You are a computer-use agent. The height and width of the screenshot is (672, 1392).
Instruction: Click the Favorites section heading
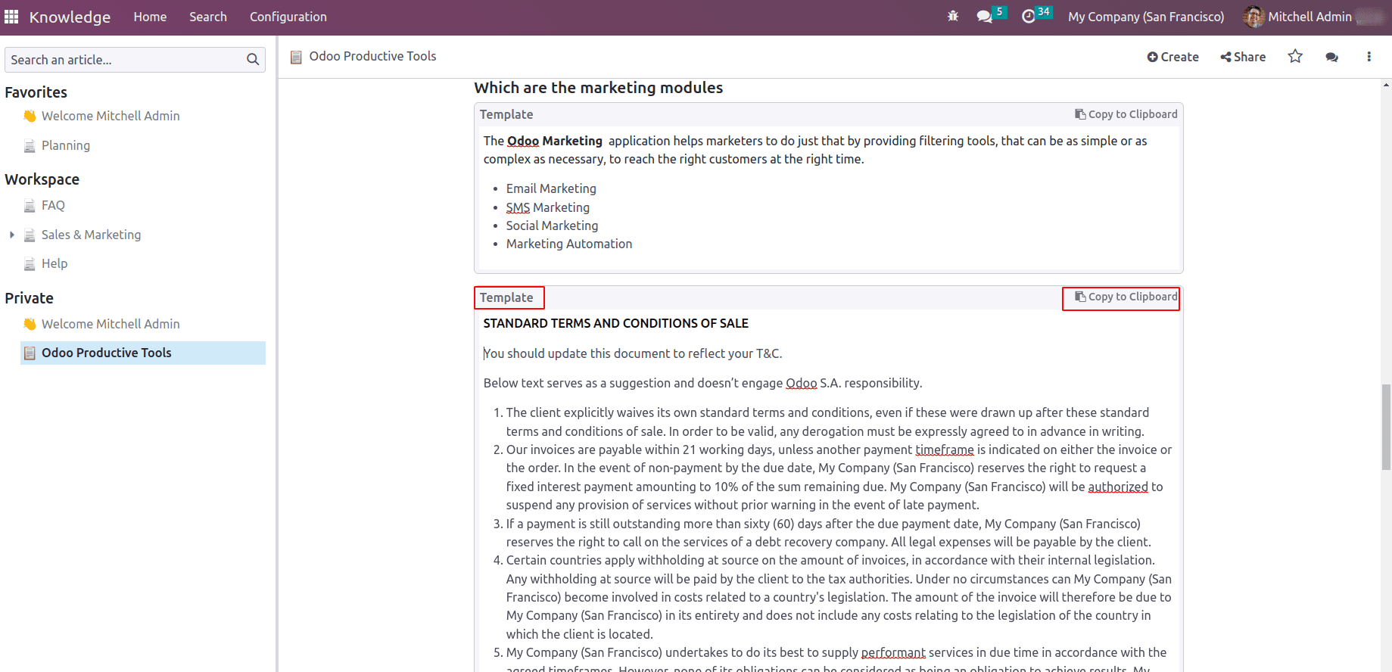[x=36, y=92]
